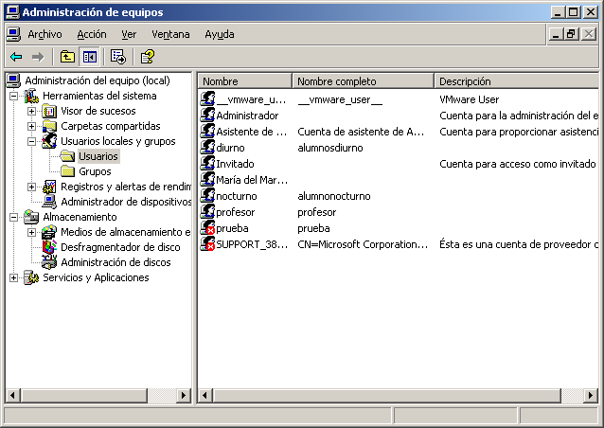The image size is (604, 428).
Task: Click the Export list toolbar icon
Action: 118,57
